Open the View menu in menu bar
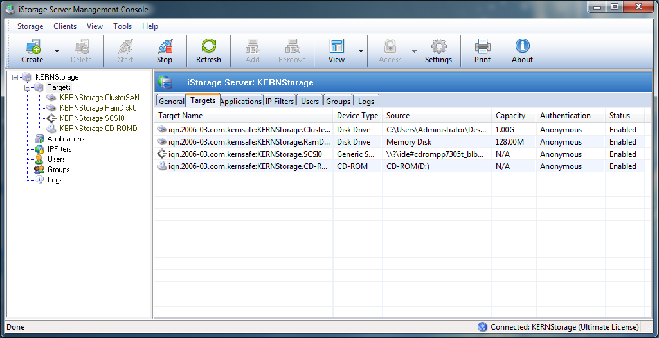 [x=95, y=26]
